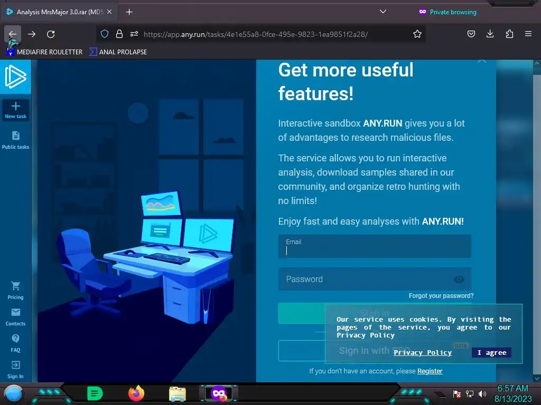This screenshot has width=541, height=405.
Task: Open a new browser tab
Action: tap(129, 12)
